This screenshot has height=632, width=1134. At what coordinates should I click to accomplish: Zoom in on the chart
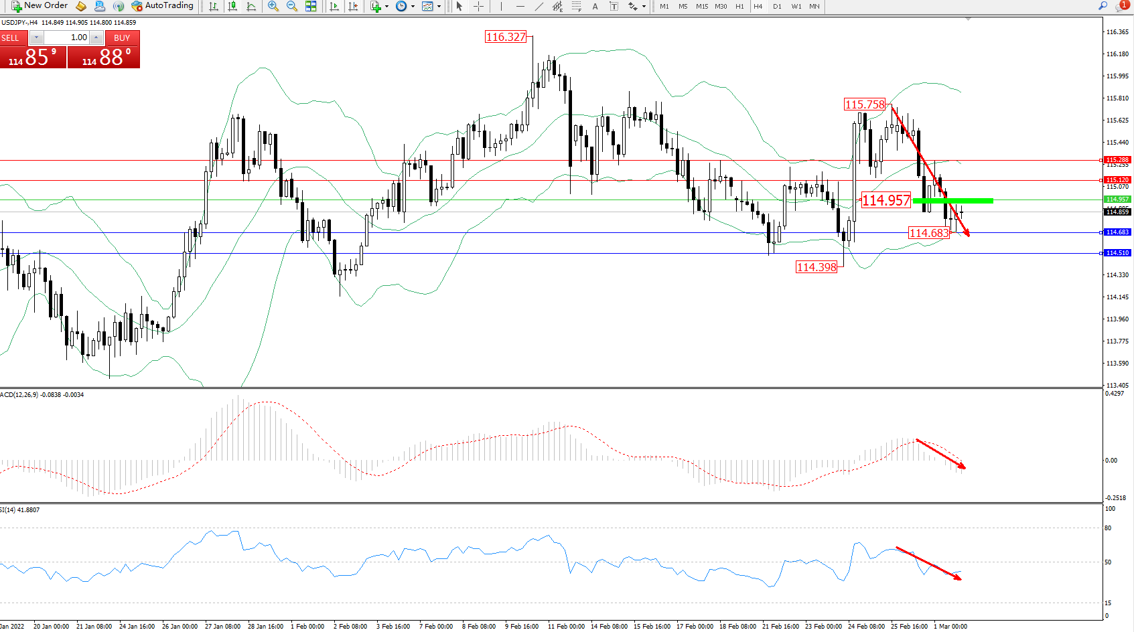[273, 6]
